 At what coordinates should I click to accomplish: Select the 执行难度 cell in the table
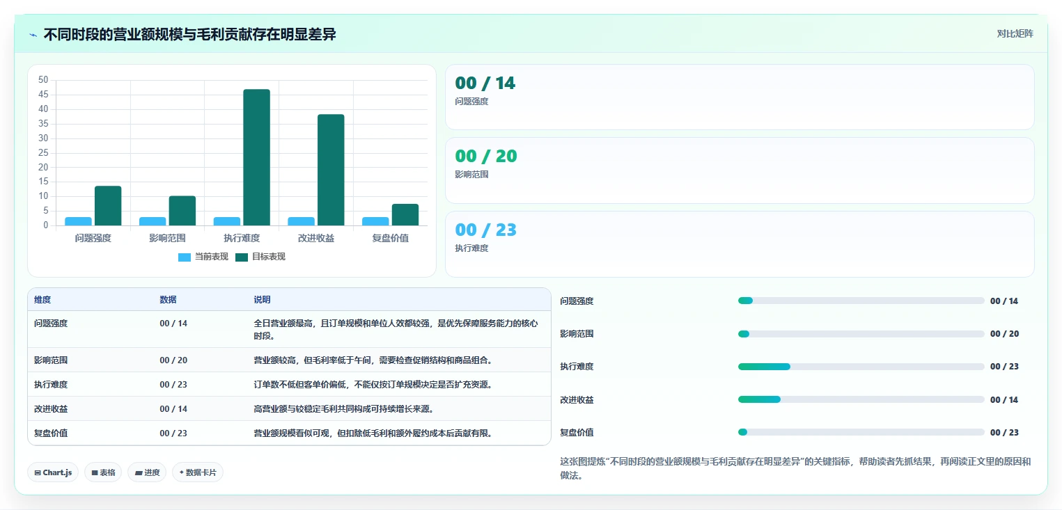[x=51, y=385]
